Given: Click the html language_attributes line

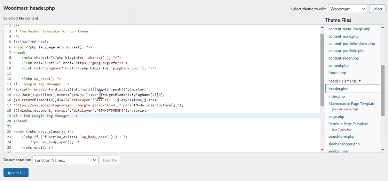Looking at the screenshot, I should pyautogui.click(x=53, y=47).
